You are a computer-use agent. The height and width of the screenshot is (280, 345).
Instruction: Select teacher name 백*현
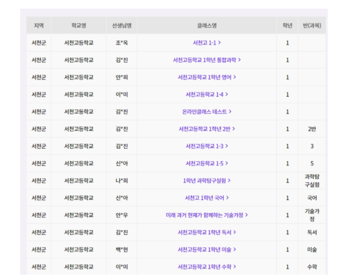click(x=122, y=250)
